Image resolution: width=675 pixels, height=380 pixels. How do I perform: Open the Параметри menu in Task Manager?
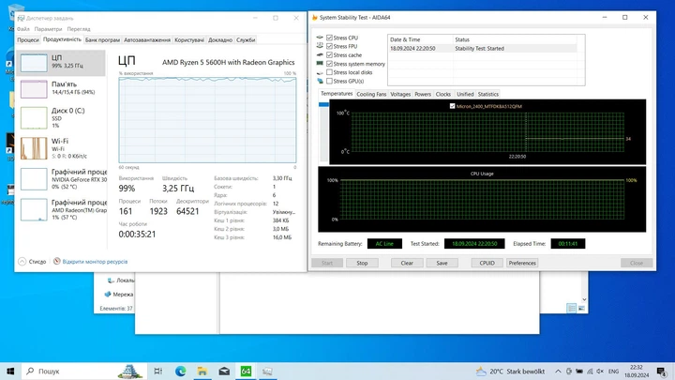pyautogui.click(x=48, y=29)
